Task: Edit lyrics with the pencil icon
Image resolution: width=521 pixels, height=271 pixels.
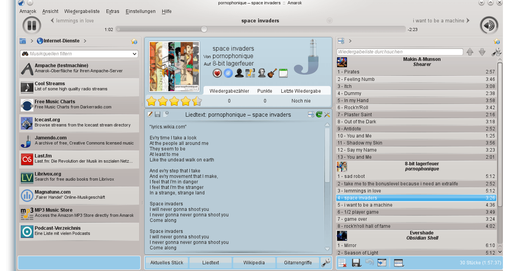Action: [150, 114]
